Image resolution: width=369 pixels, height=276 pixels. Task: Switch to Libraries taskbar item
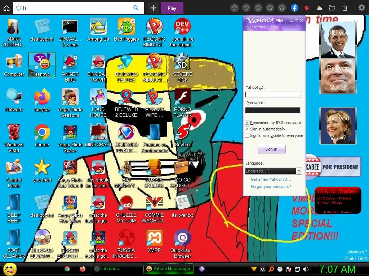tap(116, 269)
